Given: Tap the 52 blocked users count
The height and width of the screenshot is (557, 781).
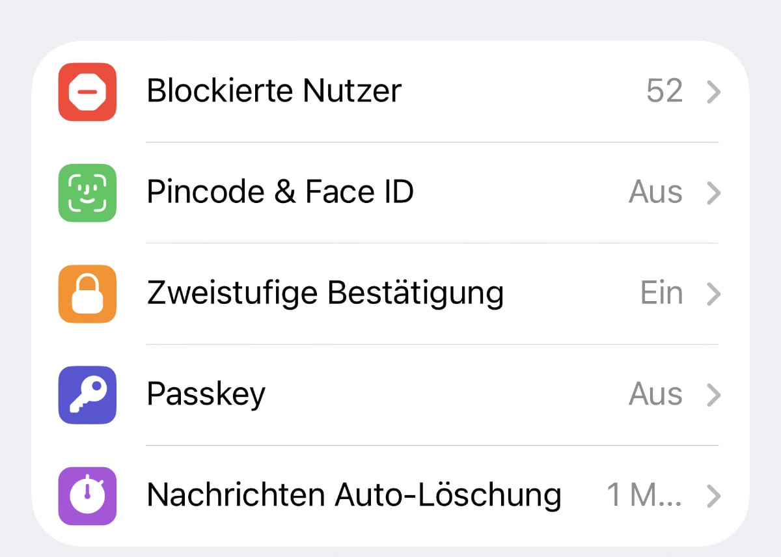Looking at the screenshot, I should (665, 92).
